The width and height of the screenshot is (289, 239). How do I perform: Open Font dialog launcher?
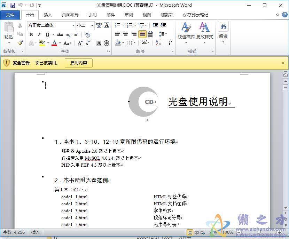click(109, 51)
